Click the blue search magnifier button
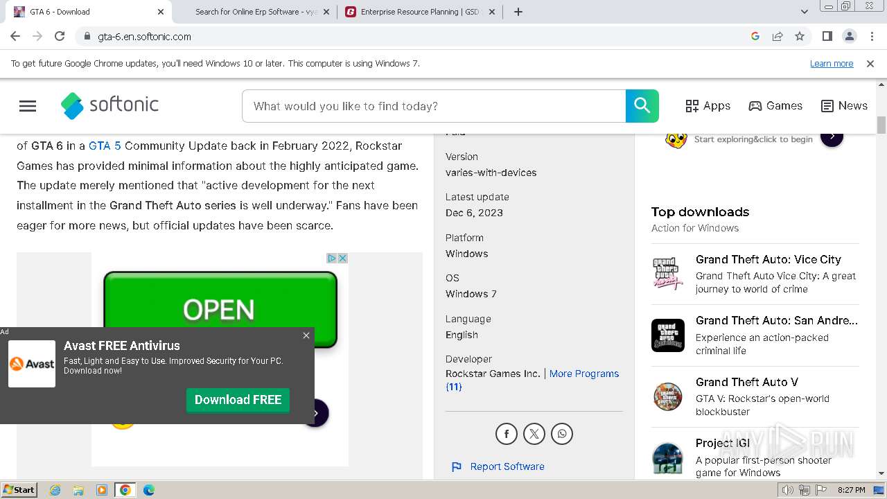The width and height of the screenshot is (887, 499). click(x=642, y=106)
